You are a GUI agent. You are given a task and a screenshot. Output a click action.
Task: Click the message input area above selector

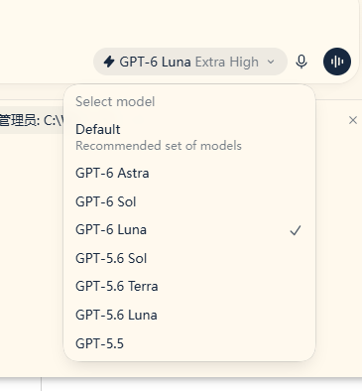(x=179, y=22)
